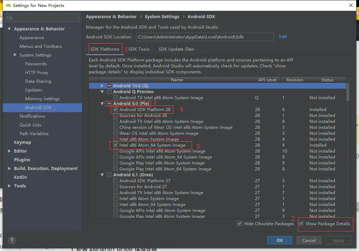This screenshot has width=359, height=251.
Task: Open HTTP Proxy settings
Action: coord(37,73)
